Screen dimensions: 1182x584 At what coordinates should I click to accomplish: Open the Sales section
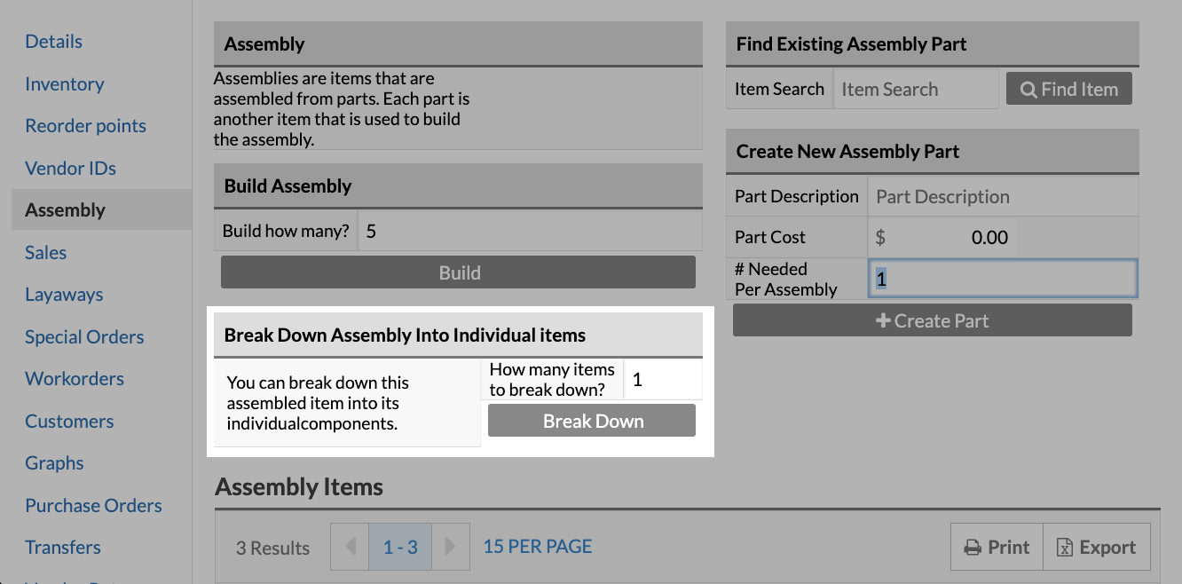[45, 252]
